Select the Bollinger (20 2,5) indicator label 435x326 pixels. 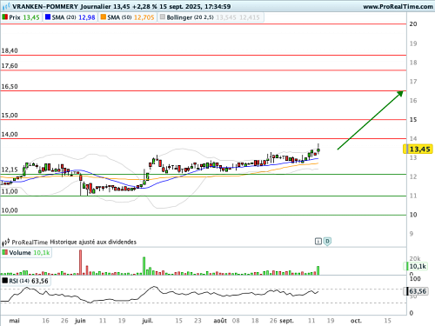pos(190,17)
